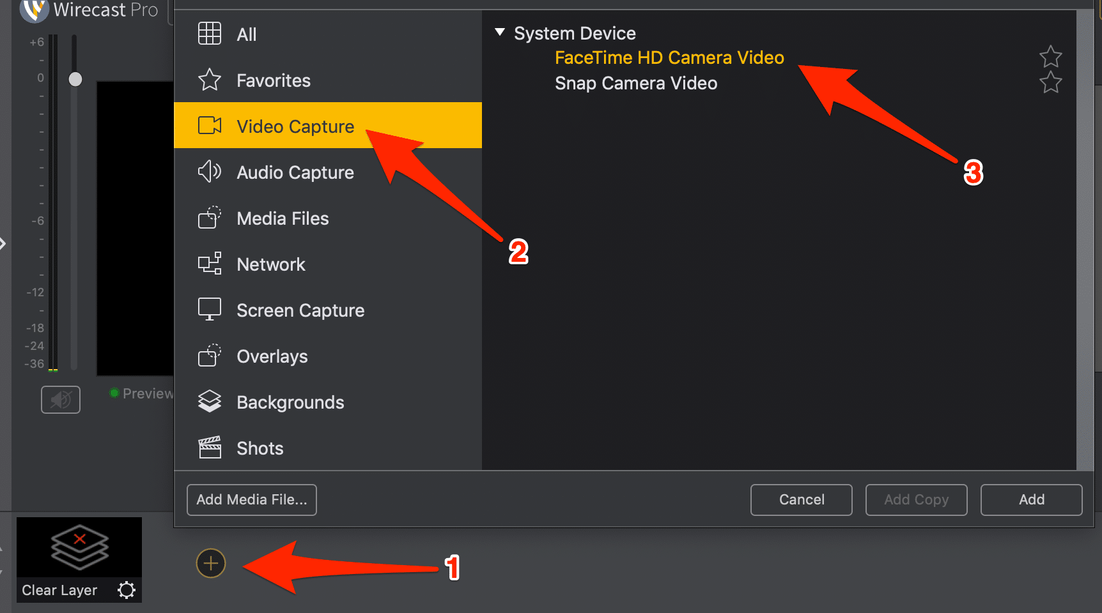Click the Shots clapperboard icon
This screenshot has height=613, width=1102.
(x=210, y=448)
